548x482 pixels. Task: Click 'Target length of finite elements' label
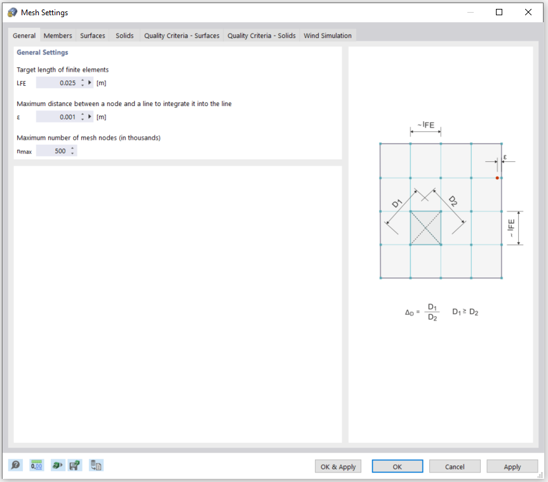63,70
